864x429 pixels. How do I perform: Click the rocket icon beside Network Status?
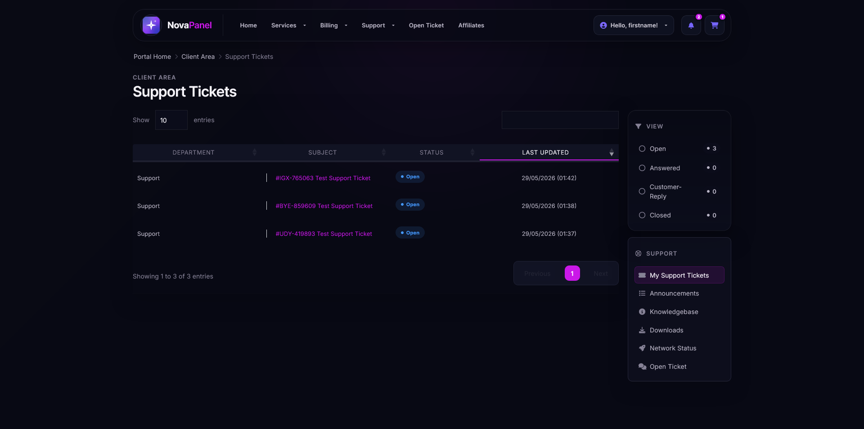pyautogui.click(x=642, y=348)
